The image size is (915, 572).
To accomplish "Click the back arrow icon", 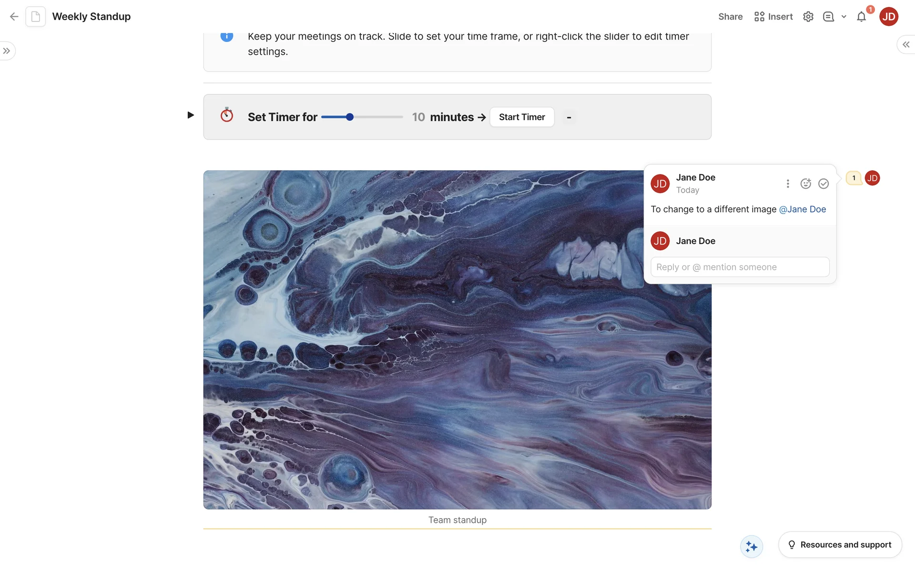I will 14,17.
